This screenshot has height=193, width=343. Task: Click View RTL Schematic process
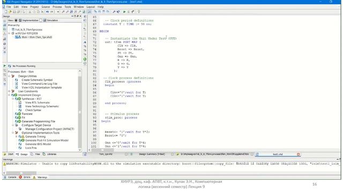click(38, 102)
